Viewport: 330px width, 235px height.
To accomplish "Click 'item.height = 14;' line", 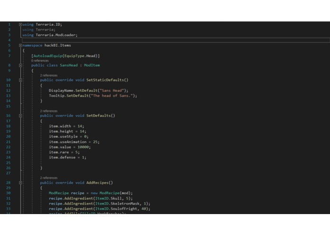I will tap(67, 131).
